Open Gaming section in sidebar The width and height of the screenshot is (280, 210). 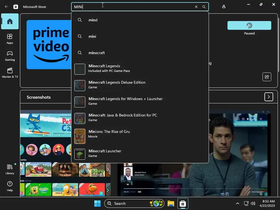pos(10,56)
